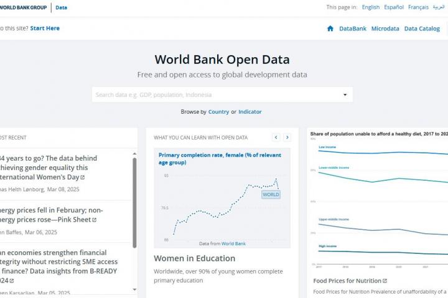Viewport: 448px width, 298px height.
Task: Open the DataBank menu item
Action: 352,29
